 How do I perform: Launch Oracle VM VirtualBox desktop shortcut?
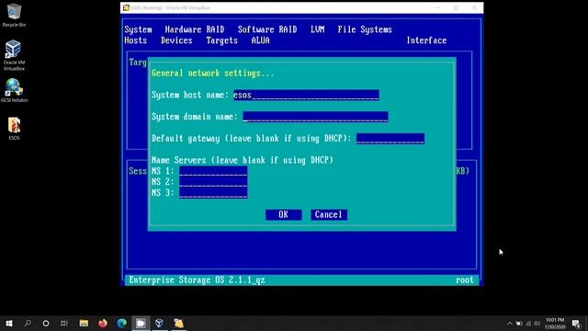click(14, 55)
